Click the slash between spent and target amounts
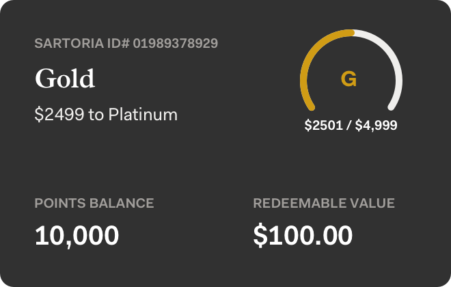This screenshot has width=451, height=287. tap(351, 126)
